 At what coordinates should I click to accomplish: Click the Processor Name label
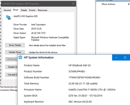33,89
